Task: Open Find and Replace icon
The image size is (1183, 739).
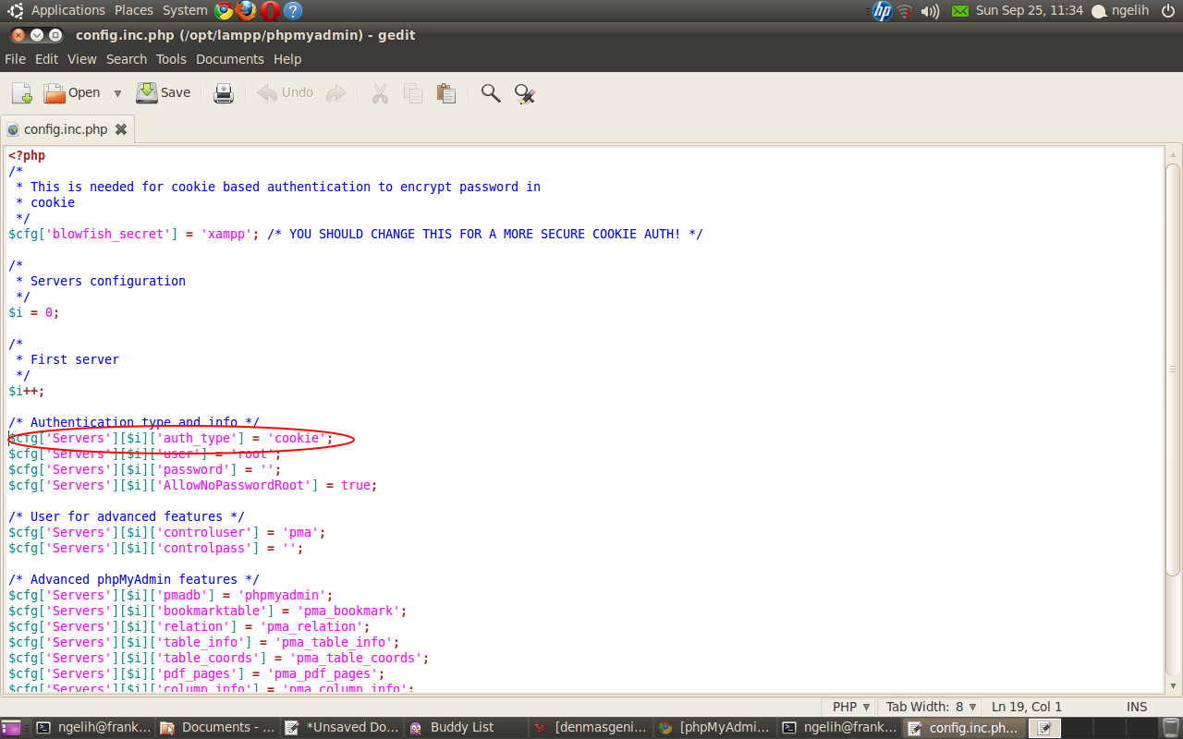Action: (525, 93)
